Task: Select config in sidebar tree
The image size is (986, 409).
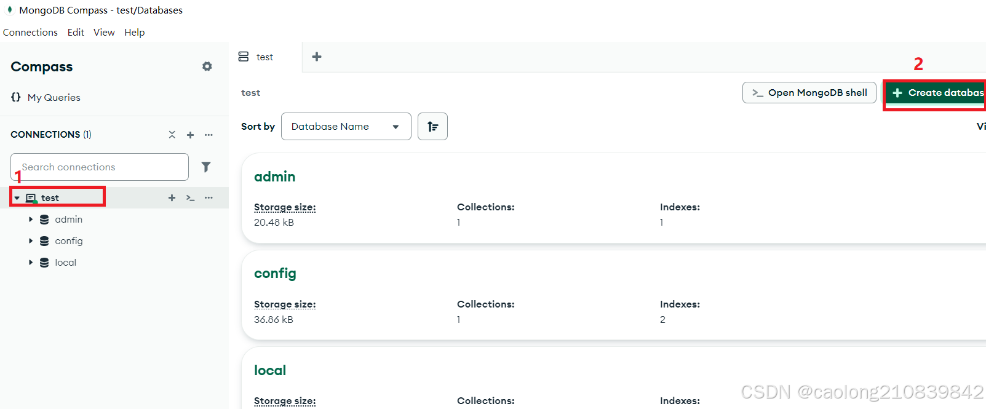Action: click(69, 241)
